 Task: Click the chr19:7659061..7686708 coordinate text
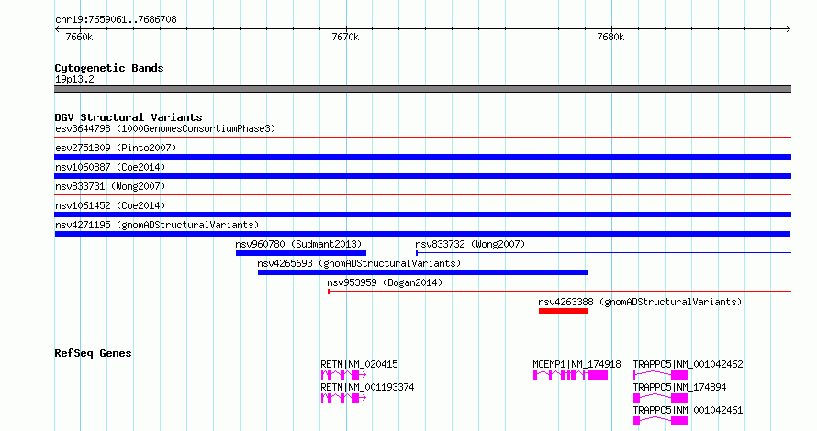[x=116, y=20]
